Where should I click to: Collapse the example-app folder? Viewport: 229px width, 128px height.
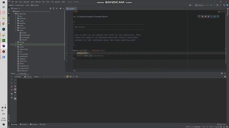[x=14, y=14]
